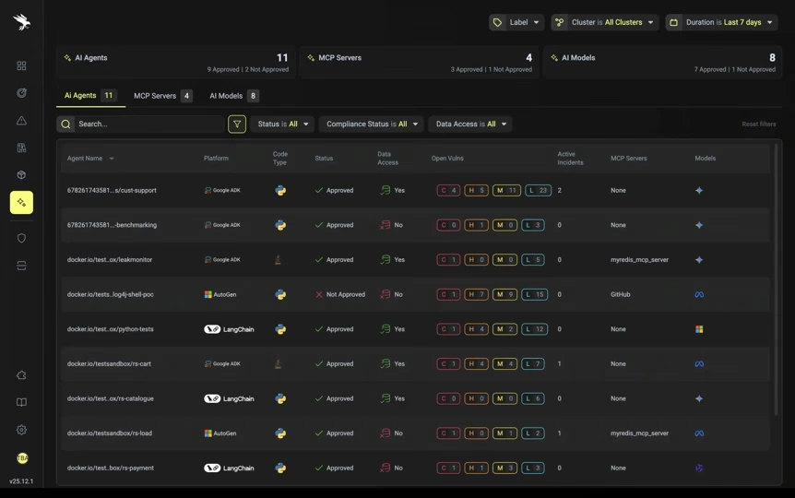Open agent 678261743581...s/cust-support
Screen dimensions: 795x498
(112, 191)
